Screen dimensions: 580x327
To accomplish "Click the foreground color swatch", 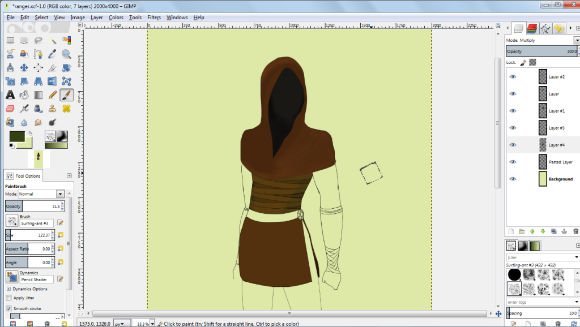I will coord(16,136).
